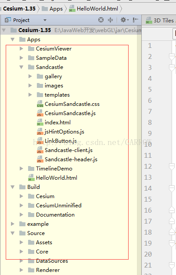This screenshot has width=176, height=275.
Task: Select the SampleData tree row label
Action: [x=51, y=58]
